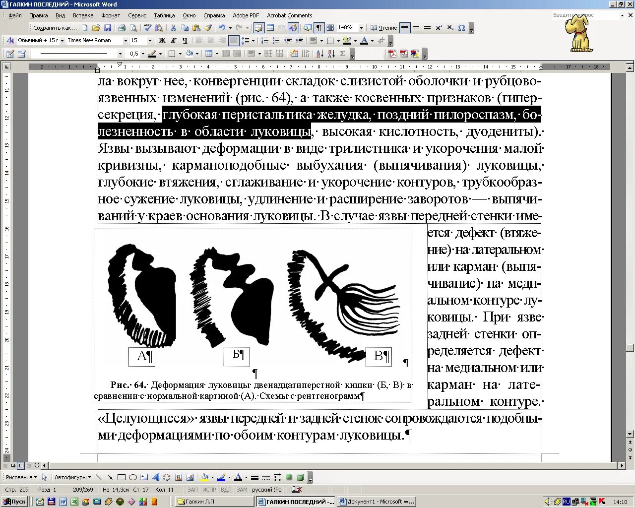635x508 pixels.
Task: Click the Format Painter brush icon
Action: pyautogui.click(x=208, y=28)
